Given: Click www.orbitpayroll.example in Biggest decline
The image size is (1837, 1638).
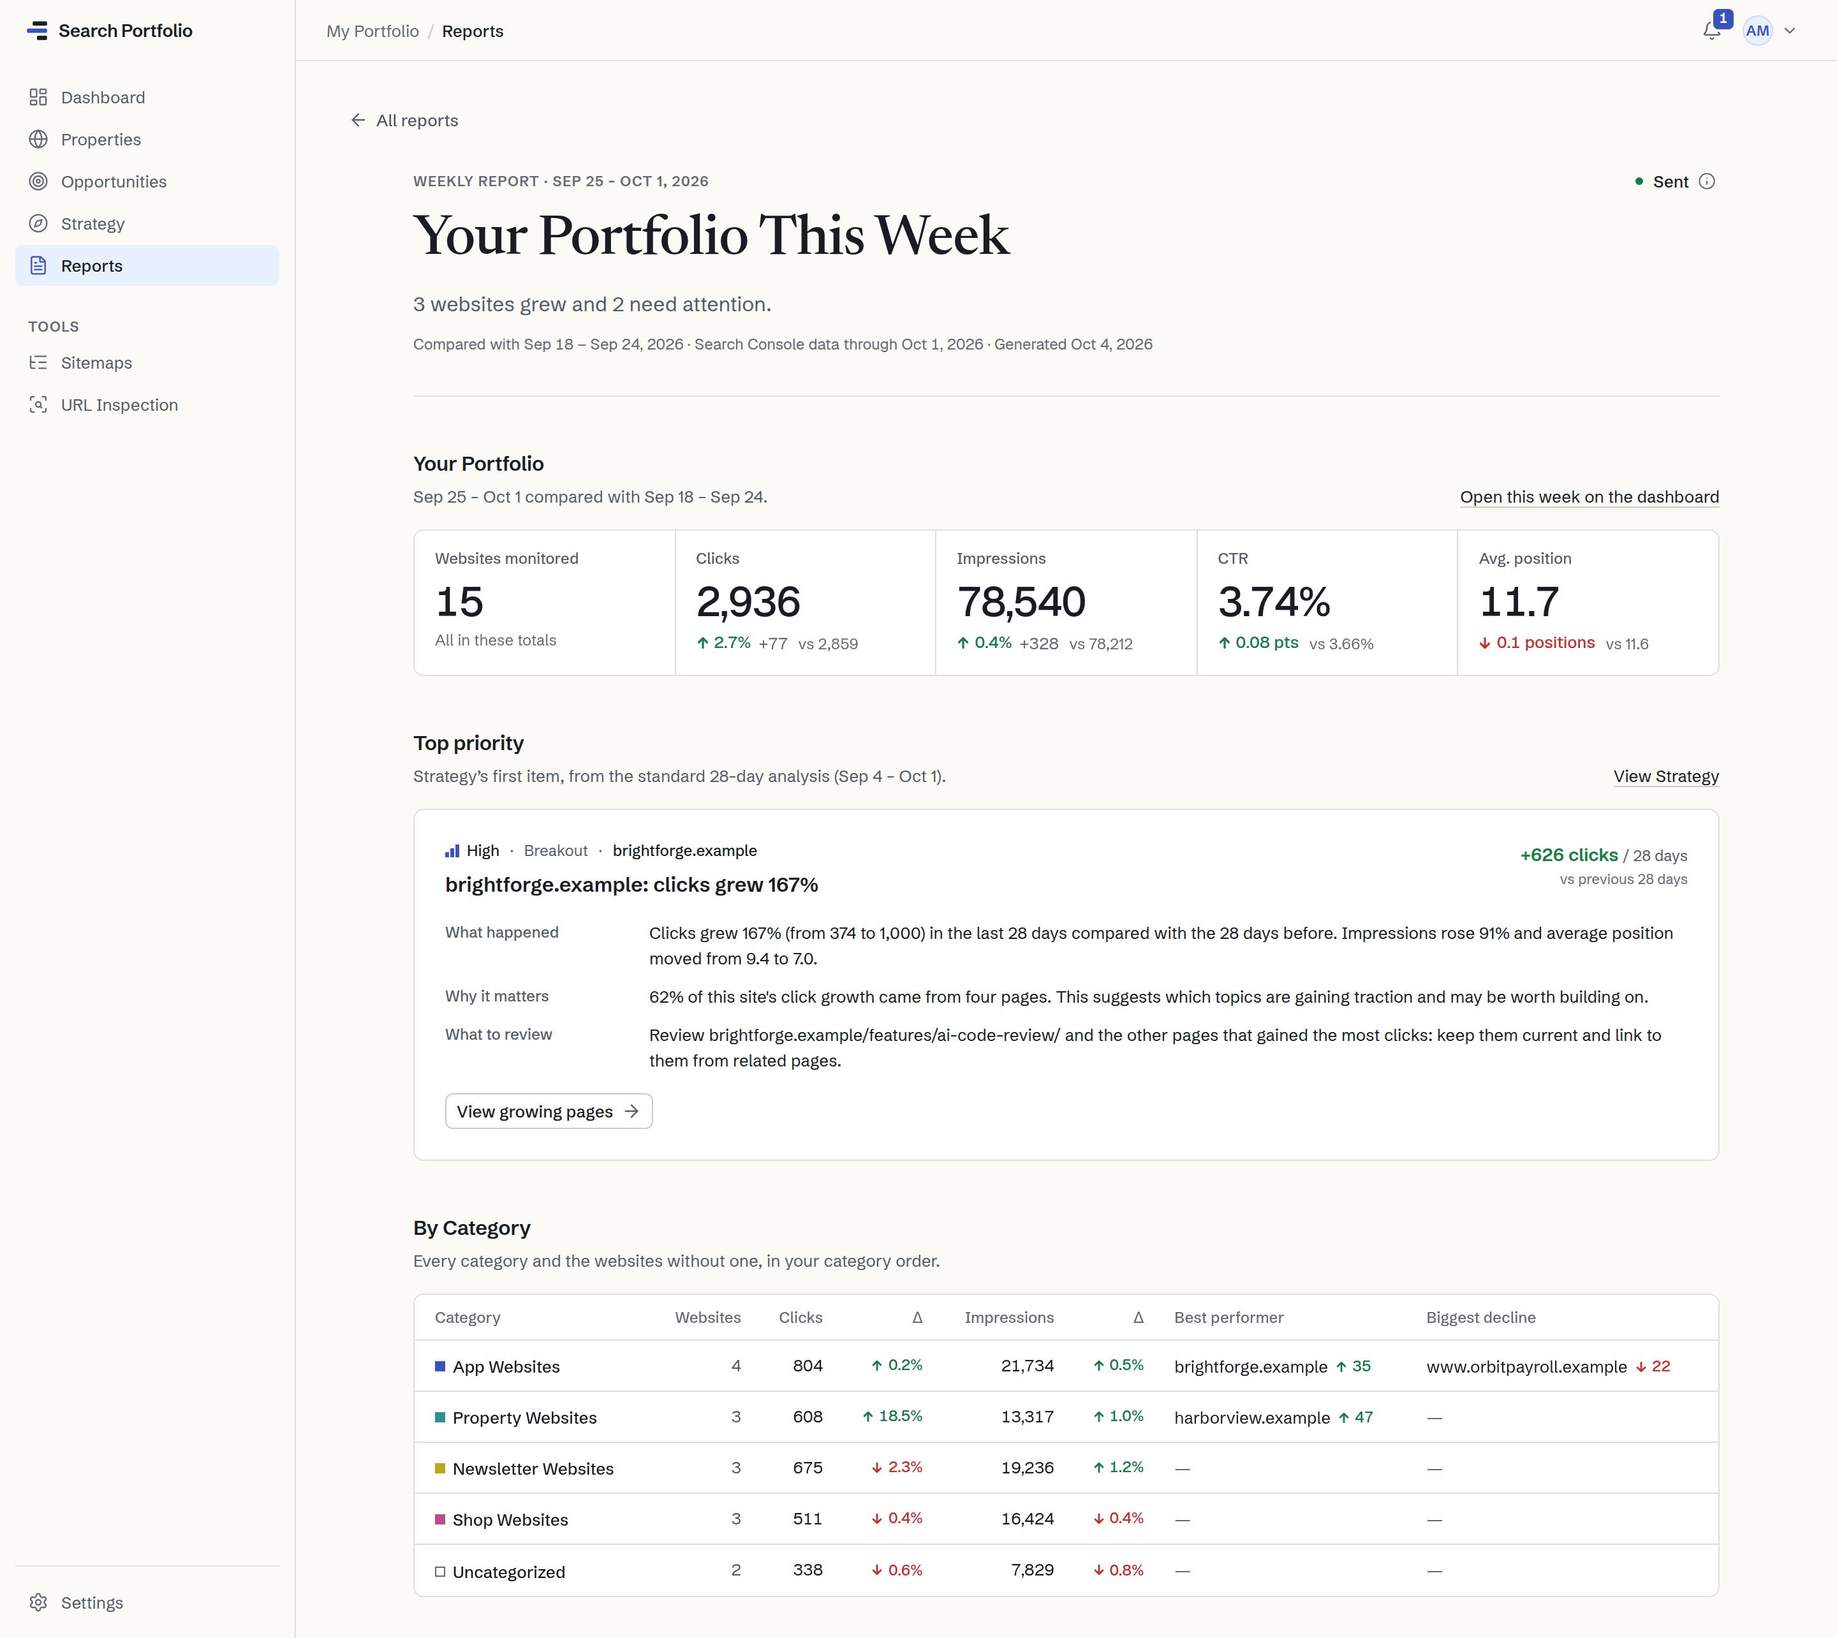Looking at the screenshot, I should click(1526, 1366).
